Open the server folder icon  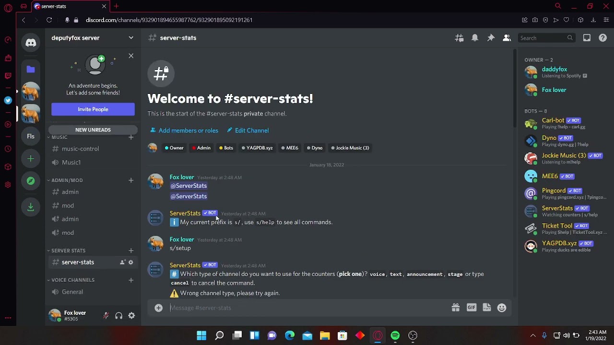[31, 69]
